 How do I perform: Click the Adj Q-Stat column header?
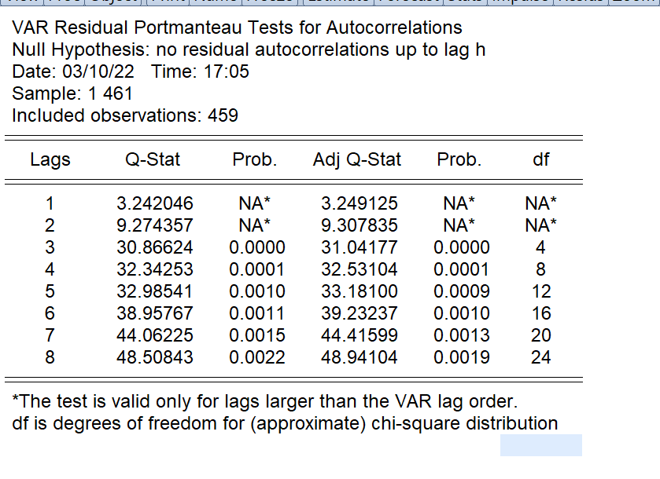[x=356, y=160]
